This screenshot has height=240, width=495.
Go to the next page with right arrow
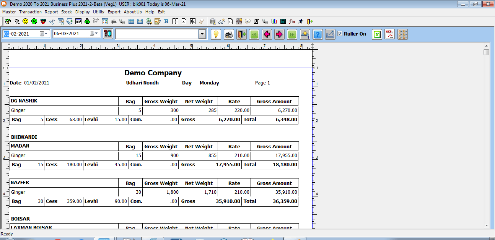[279, 34]
